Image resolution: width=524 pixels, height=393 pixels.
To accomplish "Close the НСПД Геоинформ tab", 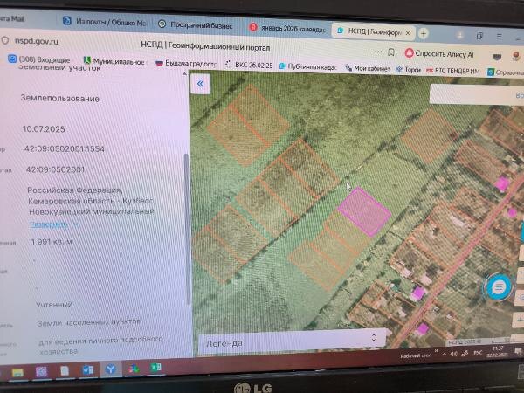I will pyautogui.click(x=408, y=33).
